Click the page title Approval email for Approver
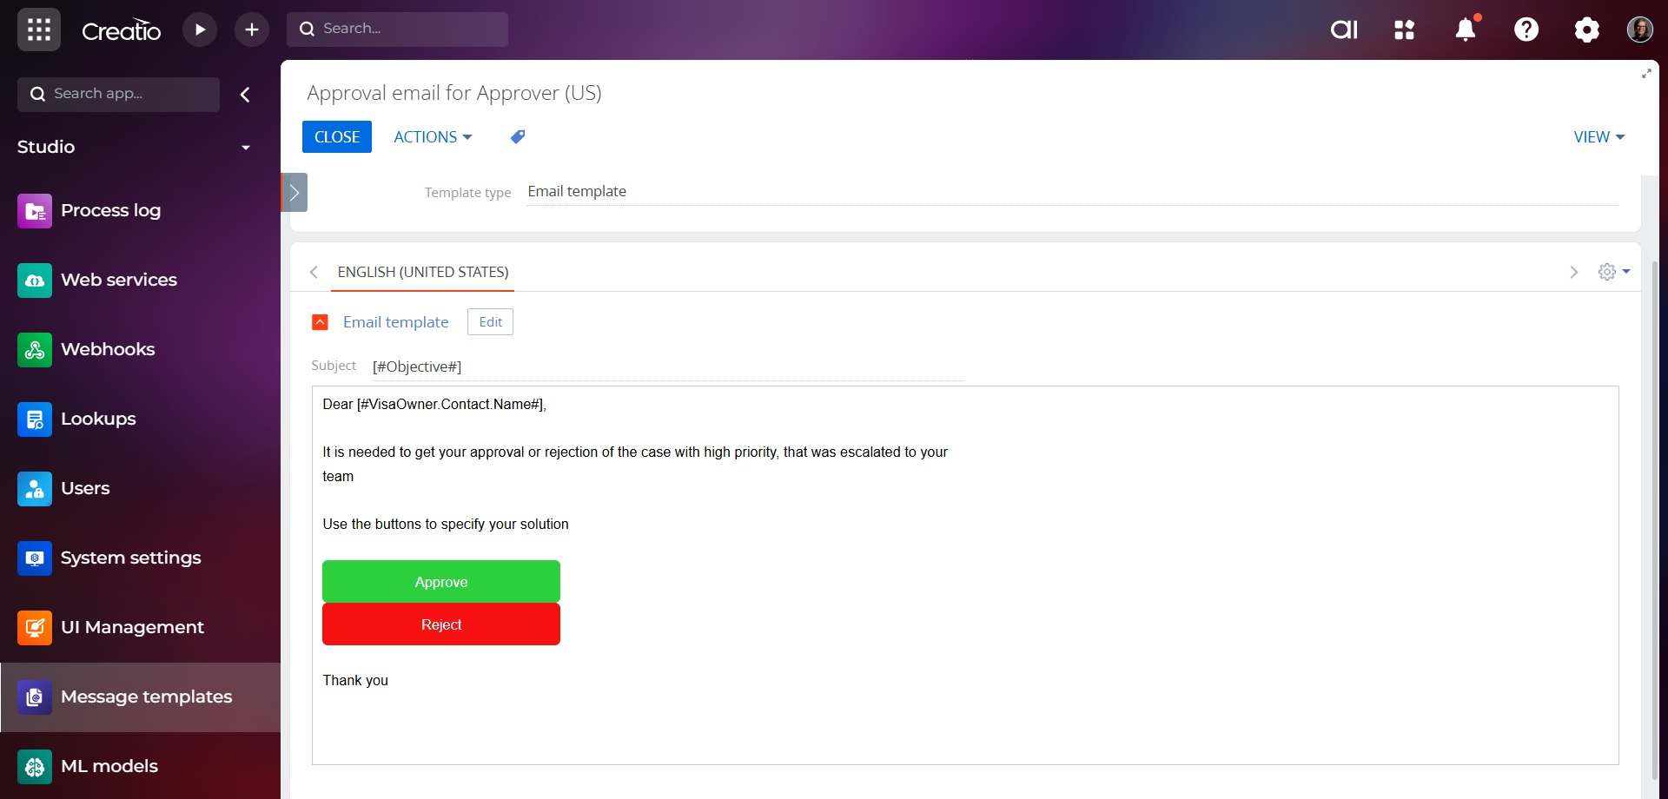 pos(454,93)
